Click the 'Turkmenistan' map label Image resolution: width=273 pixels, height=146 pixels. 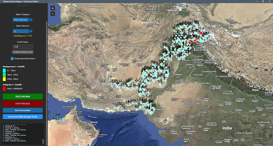pos(94,6)
